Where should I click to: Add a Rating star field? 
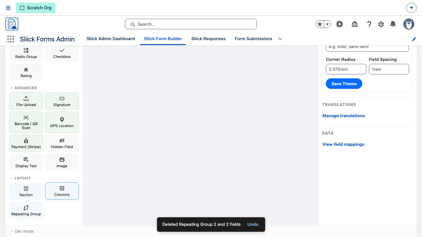(26, 72)
